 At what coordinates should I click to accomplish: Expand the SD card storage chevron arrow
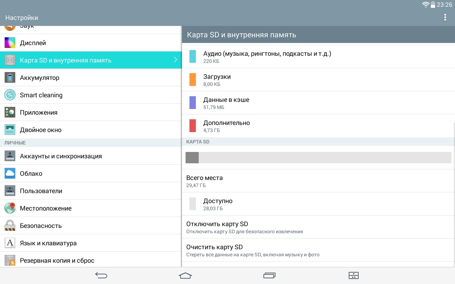175,60
